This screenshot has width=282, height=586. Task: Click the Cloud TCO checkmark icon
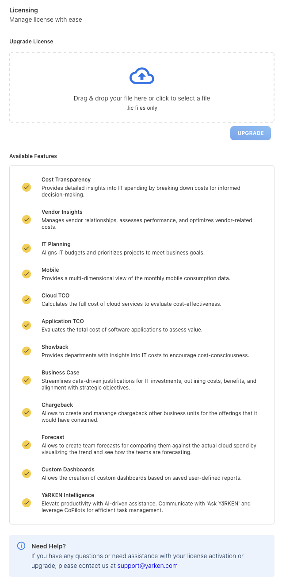pyautogui.click(x=27, y=300)
